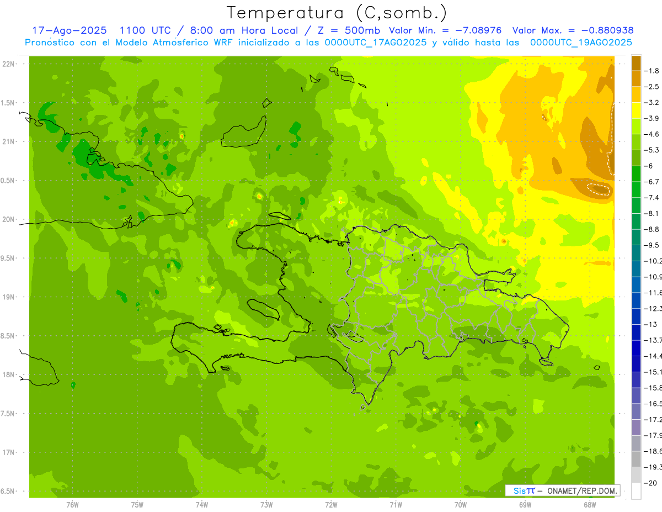Click 'Valor Min. = -7.08976'

pos(445,30)
